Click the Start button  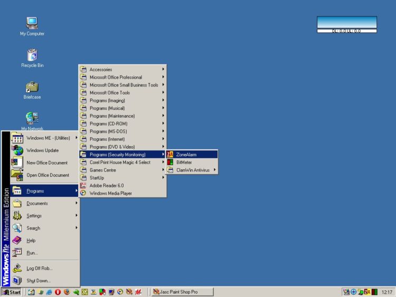[x=12, y=292]
